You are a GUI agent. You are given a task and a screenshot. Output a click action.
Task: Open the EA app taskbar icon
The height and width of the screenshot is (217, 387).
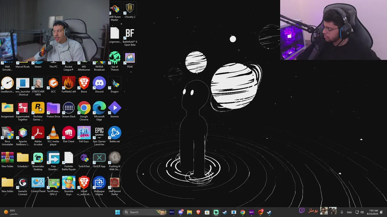tap(260, 212)
